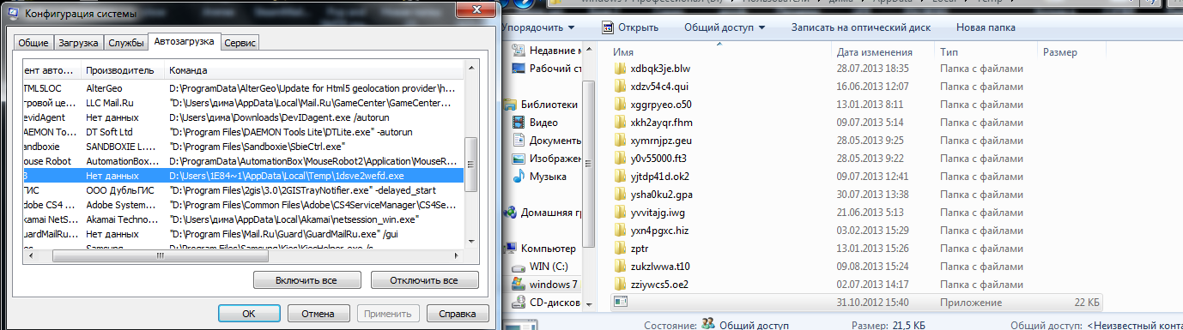Select the ООО ДубльГИС startup row
This screenshot has height=330, width=1183.
pyautogui.click(x=242, y=189)
